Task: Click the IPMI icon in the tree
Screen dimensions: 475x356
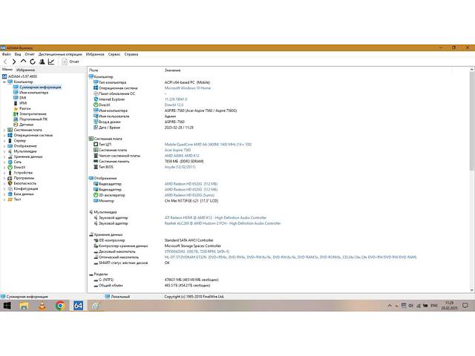Action: 16,103
